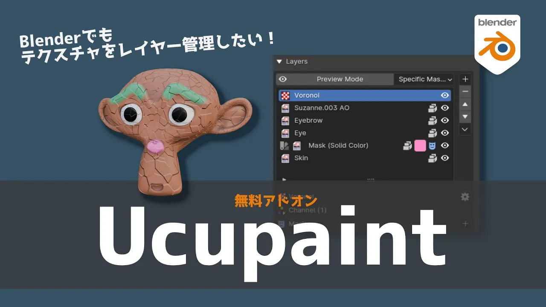The width and height of the screenshot is (546, 307).
Task: Click the Voronoi layer checker texture icon
Action: point(285,96)
